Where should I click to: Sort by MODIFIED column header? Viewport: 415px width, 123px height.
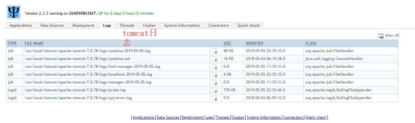pos(254,43)
